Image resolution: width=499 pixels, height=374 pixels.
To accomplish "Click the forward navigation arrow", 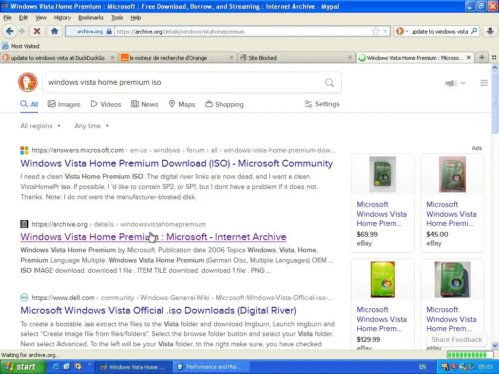I will [21, 31].
